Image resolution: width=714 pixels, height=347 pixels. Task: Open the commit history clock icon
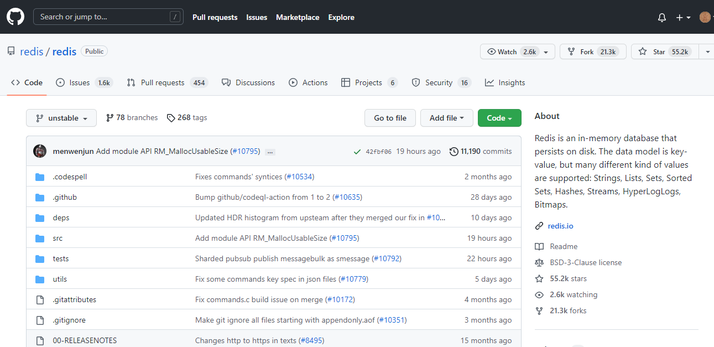coord(454,152)
